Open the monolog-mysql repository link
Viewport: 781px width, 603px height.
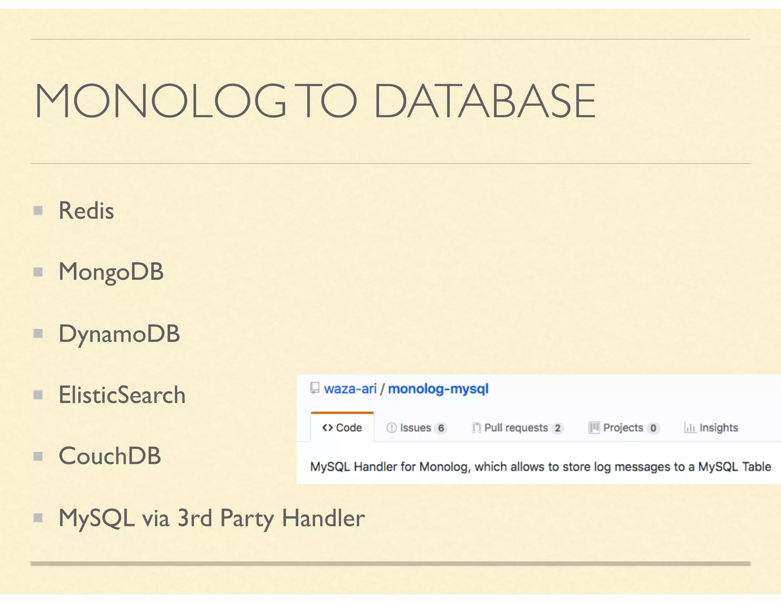pyautogui.click(x=438, y=389)
